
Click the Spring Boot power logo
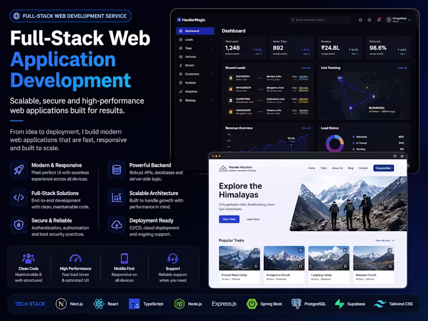pyautogui.click(x=251, y=304)
